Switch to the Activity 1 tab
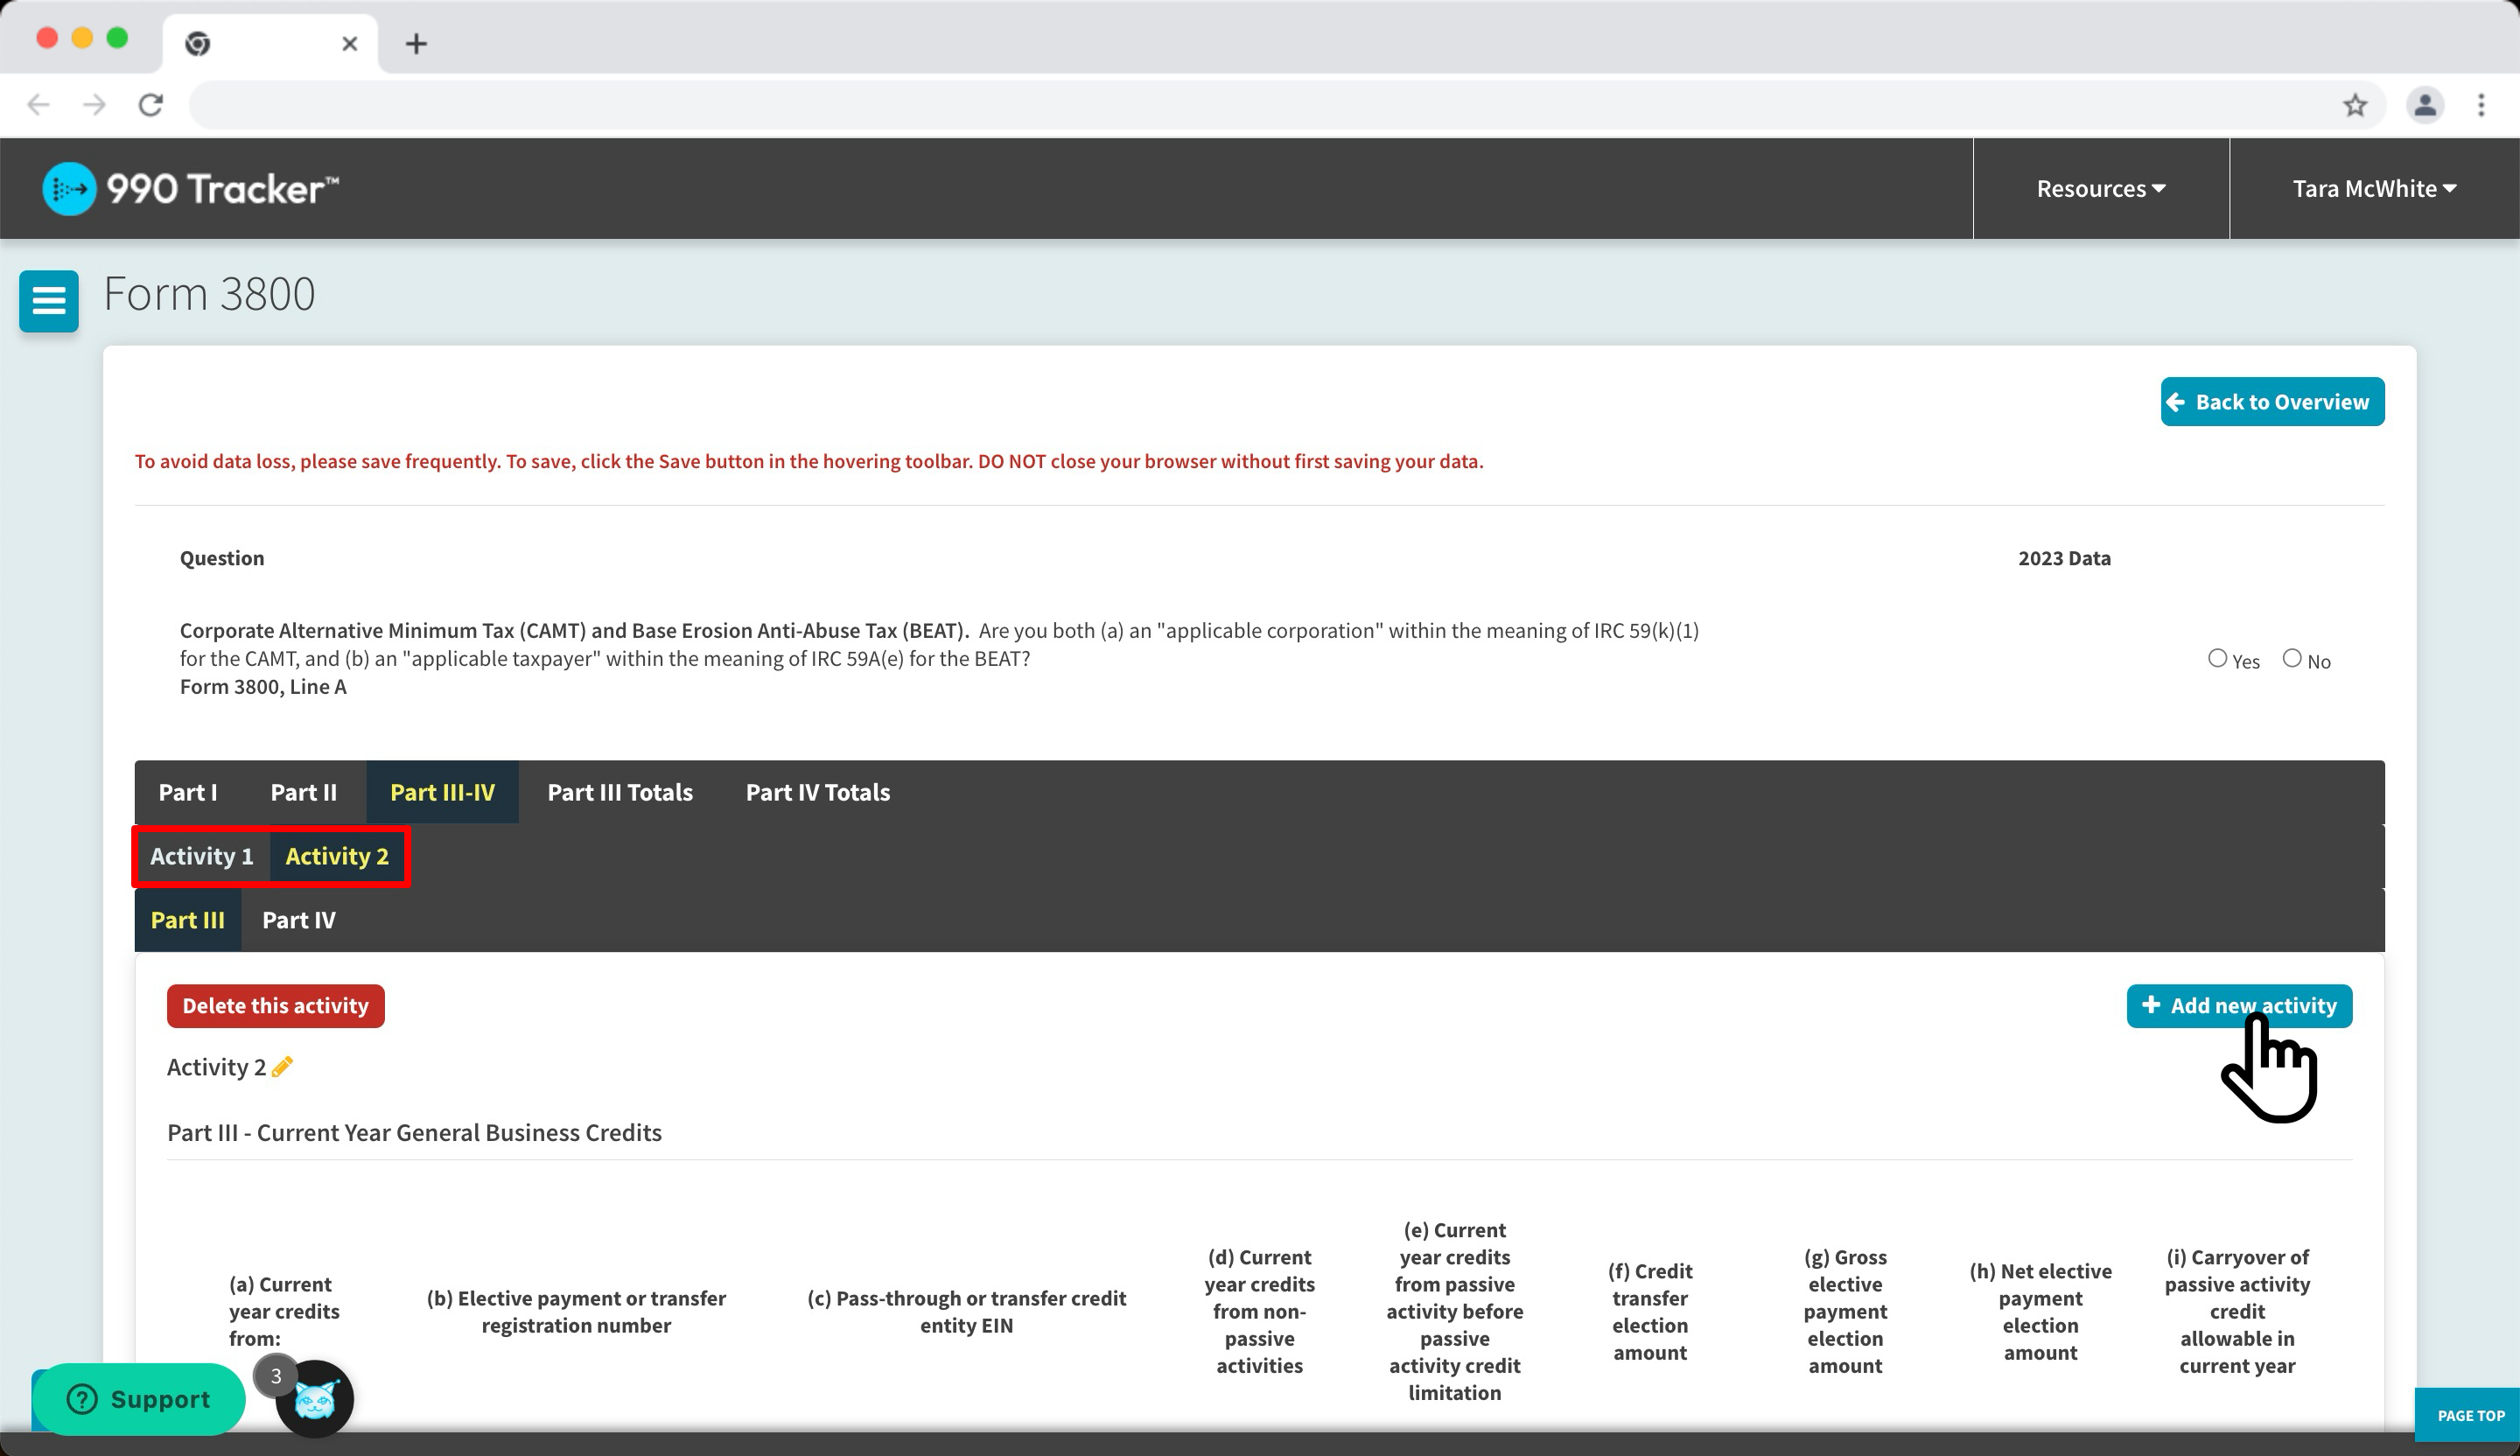Viewport: 2520px width, 1456px height. pos(202,856)
